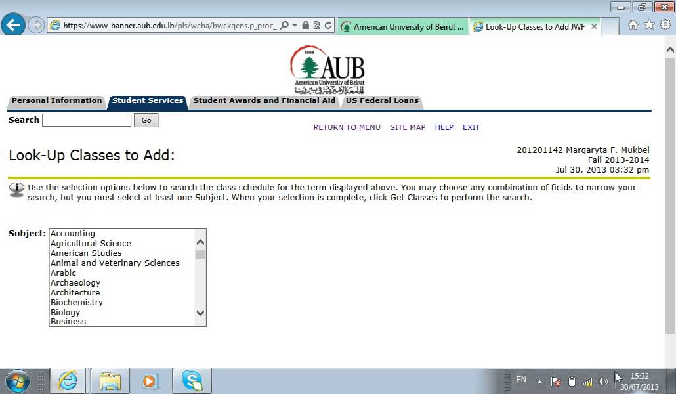Click the subject list scrollbar thumb

[200, 254]
